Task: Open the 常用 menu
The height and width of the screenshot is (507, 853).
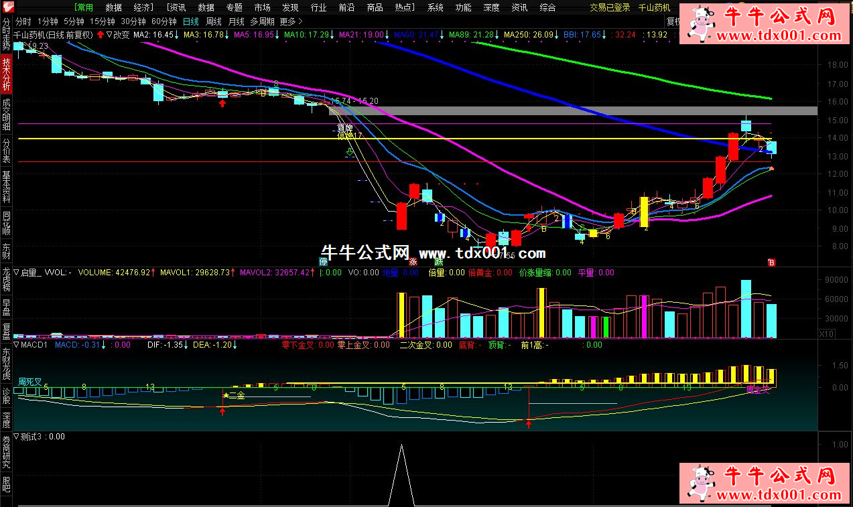Action: click(84, 7)
